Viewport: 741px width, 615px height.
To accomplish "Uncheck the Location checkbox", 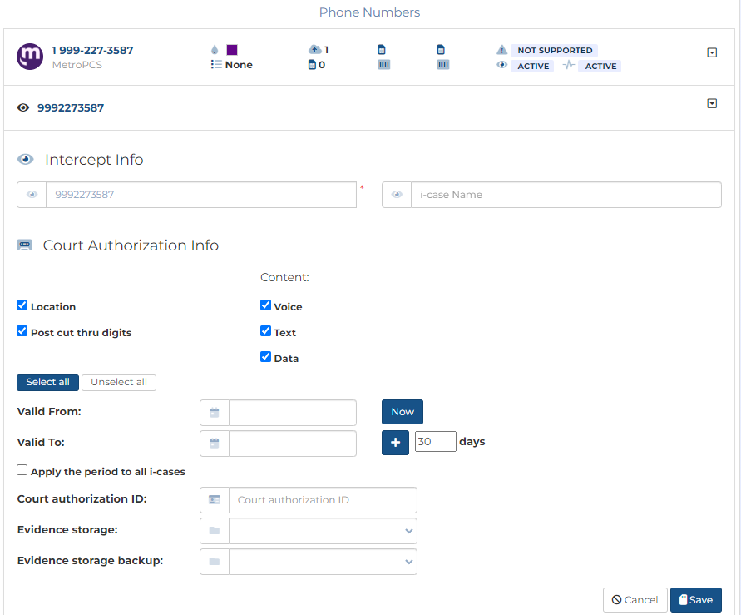I will point(22,305).
